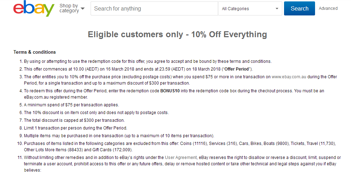Click the blue Search button
Image resolution: width=351 pixels, height=173 pixels.
[x=299, y=8]
